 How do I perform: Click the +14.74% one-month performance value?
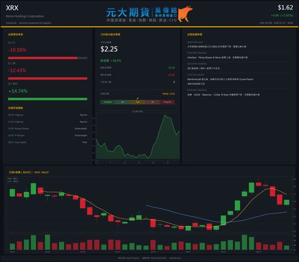pyautogui.click(x=18, y=91)
